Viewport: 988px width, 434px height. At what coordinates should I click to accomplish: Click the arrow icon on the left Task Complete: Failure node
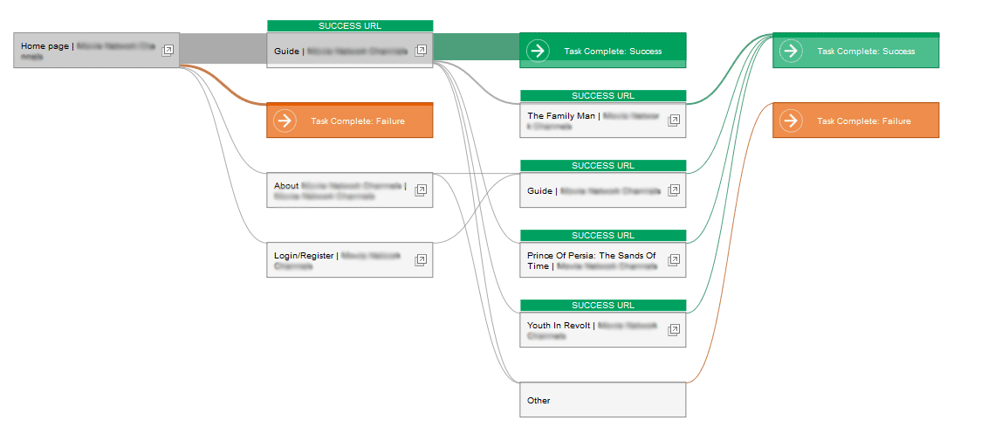coord(285,121)
